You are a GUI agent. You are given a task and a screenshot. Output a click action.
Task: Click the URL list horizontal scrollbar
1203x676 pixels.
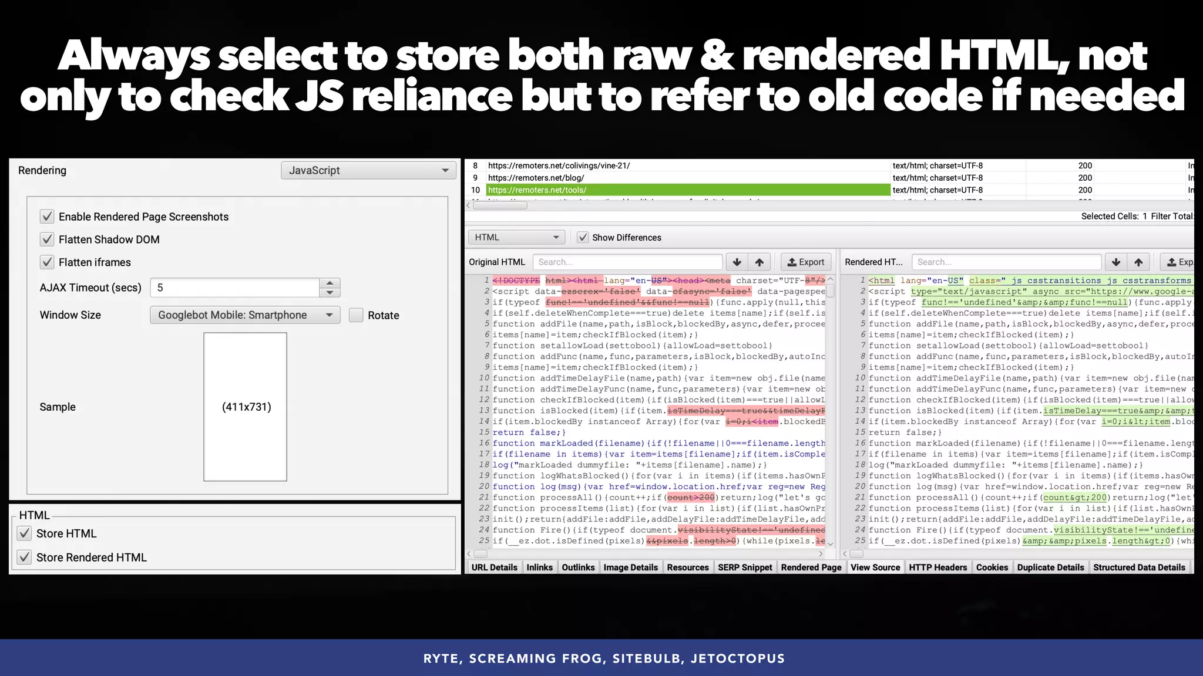point(500,205)
